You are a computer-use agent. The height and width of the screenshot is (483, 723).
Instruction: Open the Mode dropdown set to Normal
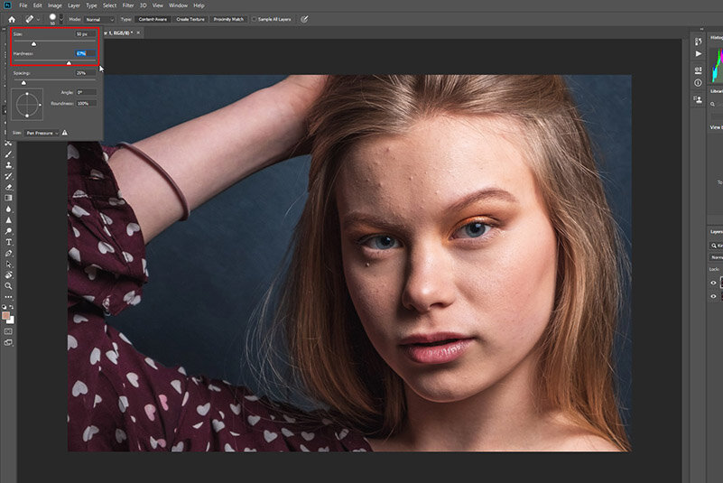pos(99,19)
